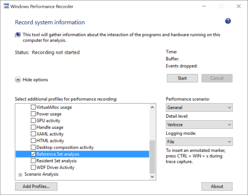This screenshot has height=195, width=248.
Task: Collapse options with the Hide options arrow
Action: tap(18, 80)
